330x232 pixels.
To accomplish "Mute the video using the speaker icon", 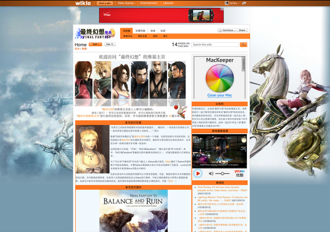I will coord(211,173).
